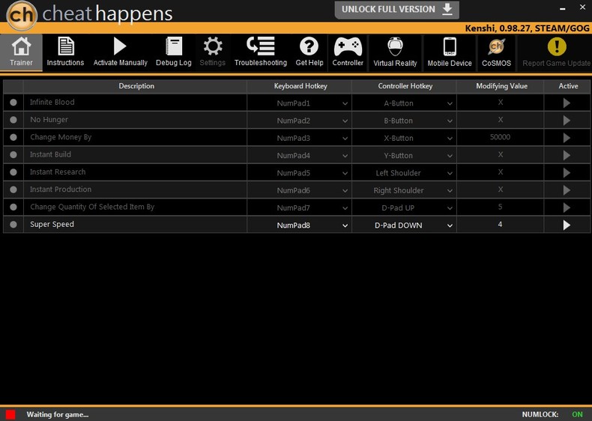Activate Instant Production play arrow

click(x=567, y=190)
